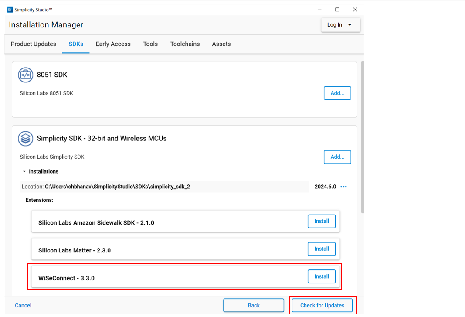Viewport: 465px width, 317px height.
Task: Open the ellipsis options beside version 2024.6.0
Action: point(343,187)
